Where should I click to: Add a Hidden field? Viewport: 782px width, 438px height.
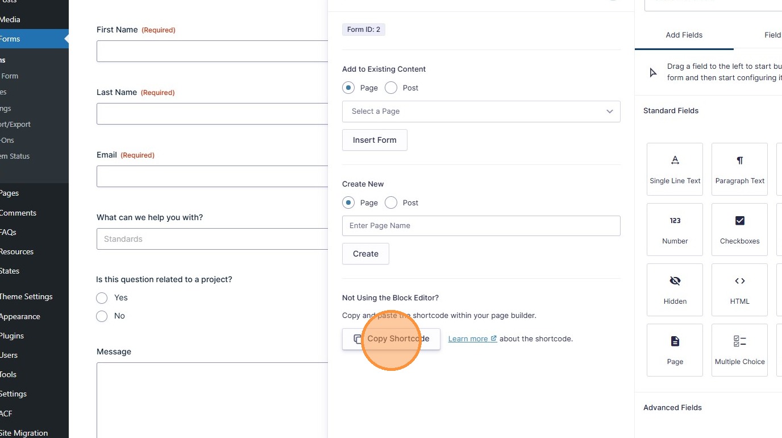tap(675, 290)
